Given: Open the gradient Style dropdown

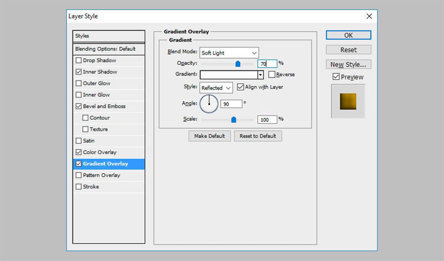Looking at the screenshot, I should [x=216, y=88].
